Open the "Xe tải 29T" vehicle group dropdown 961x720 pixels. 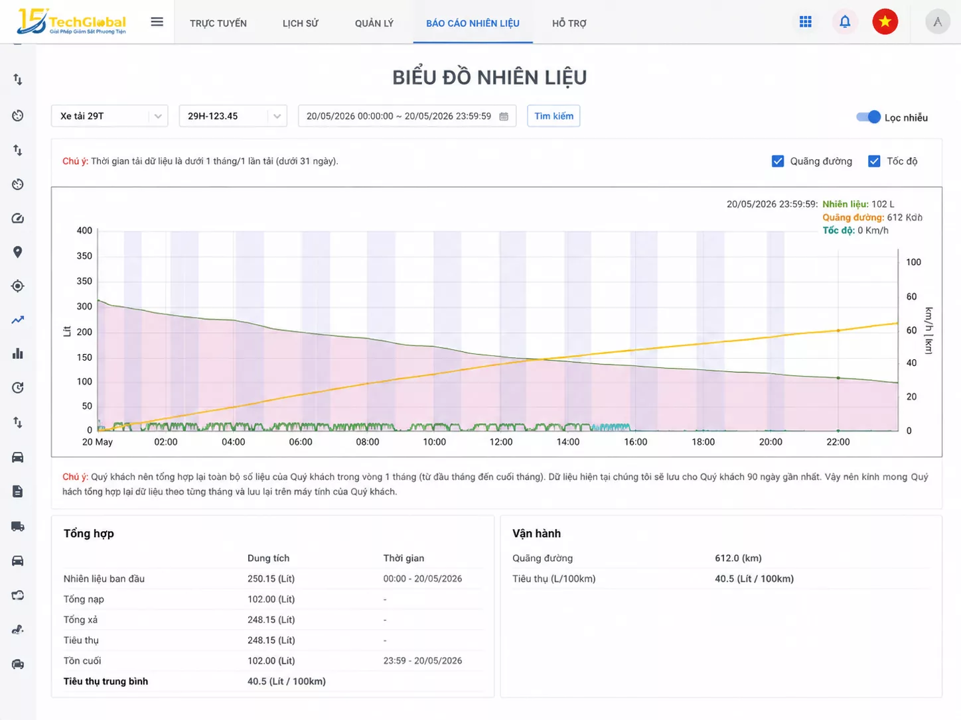click(x=110, y=116)
